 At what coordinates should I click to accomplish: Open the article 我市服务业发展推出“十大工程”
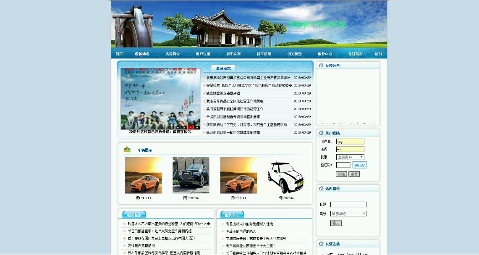tap(251, 246)
